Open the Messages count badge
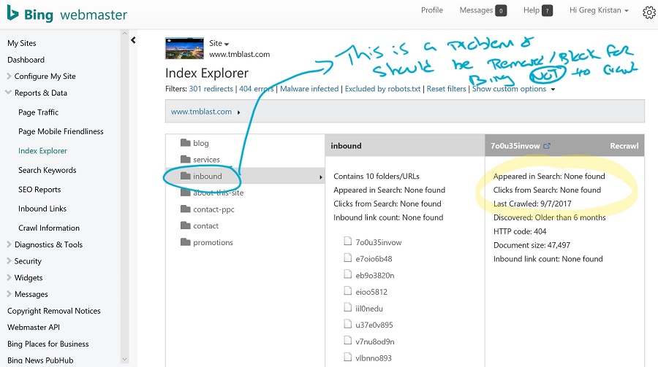 [501, 11]
